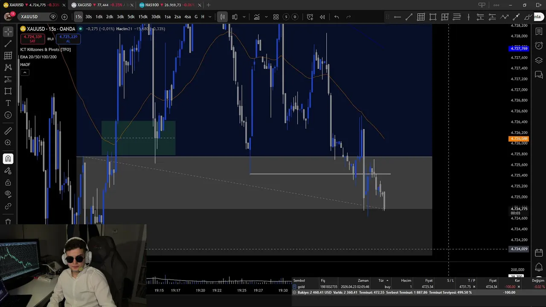
Task: Open the emoji icons tool
Action: point(8,115)
